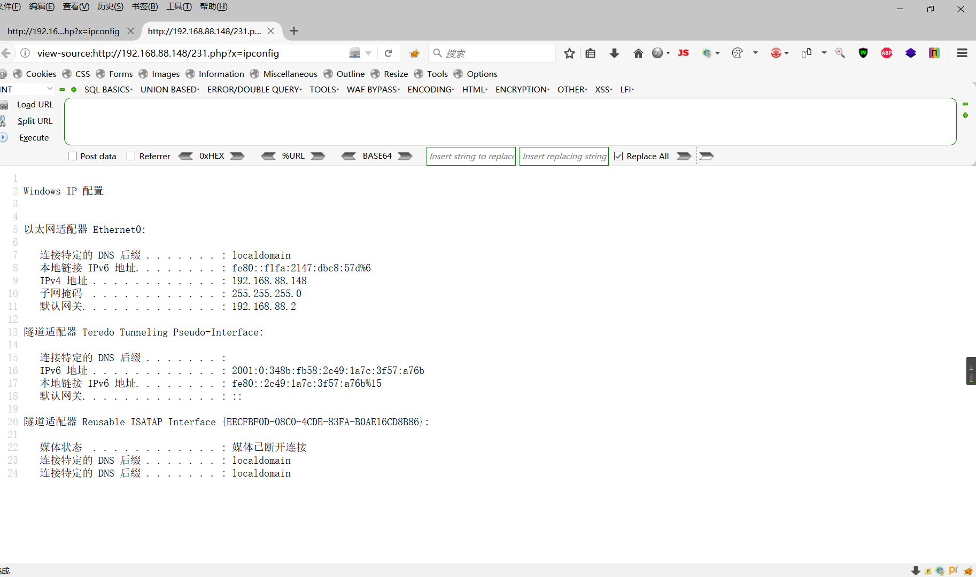Click the Execute button in HackBar
Image resolution: width=976 pixels, height=577 pixels.
point(34,137)
